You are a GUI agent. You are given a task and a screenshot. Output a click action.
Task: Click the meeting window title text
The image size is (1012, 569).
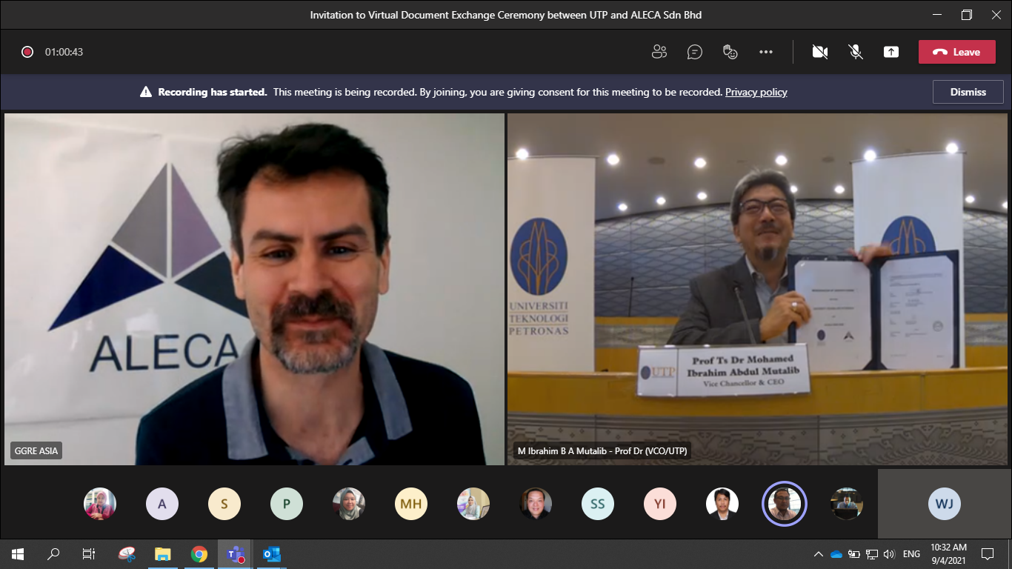(506, 15)
